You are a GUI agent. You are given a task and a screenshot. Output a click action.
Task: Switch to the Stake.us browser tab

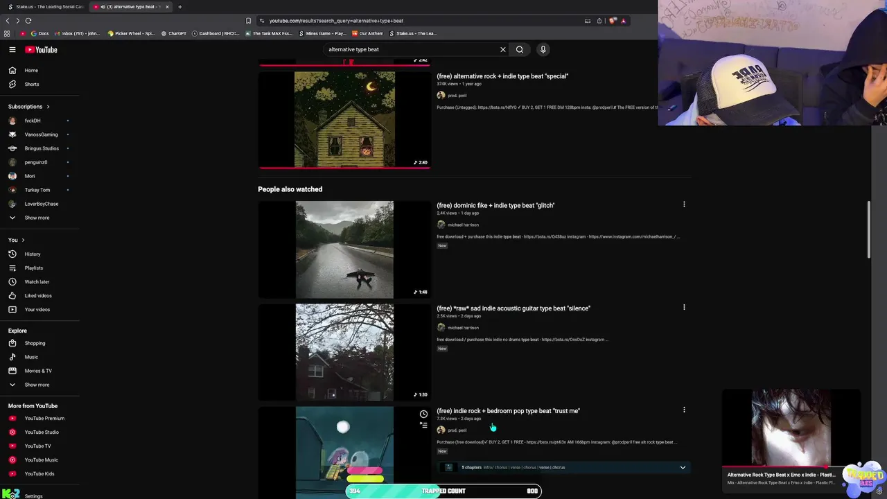(46, 7)
